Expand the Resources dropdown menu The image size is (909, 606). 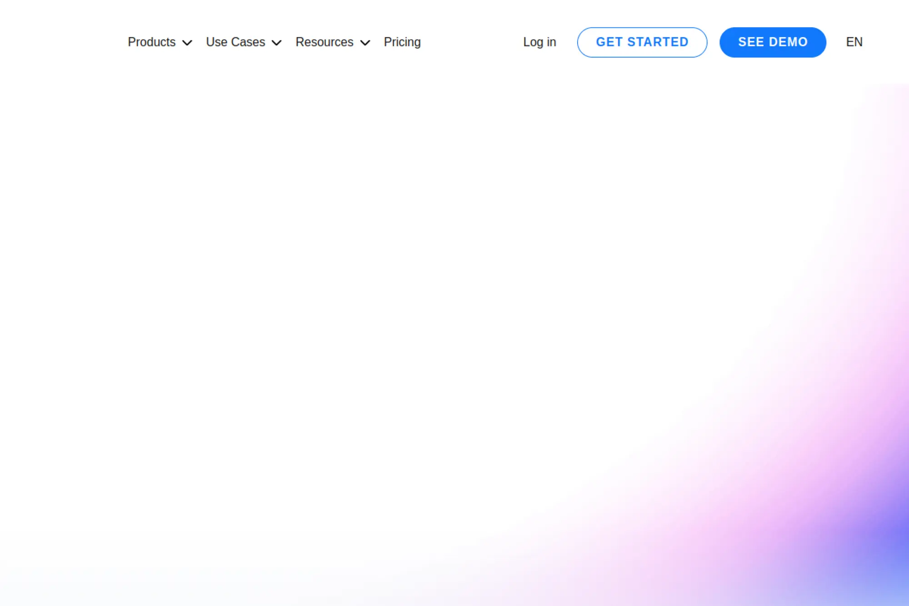tap(332, 42)
